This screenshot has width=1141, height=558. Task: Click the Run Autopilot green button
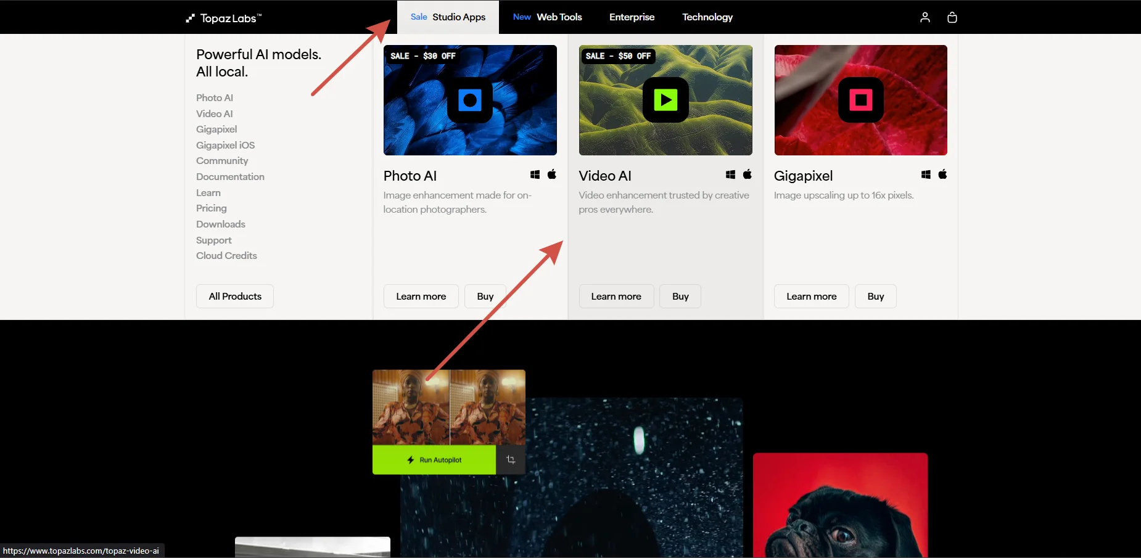coord(434,460)
